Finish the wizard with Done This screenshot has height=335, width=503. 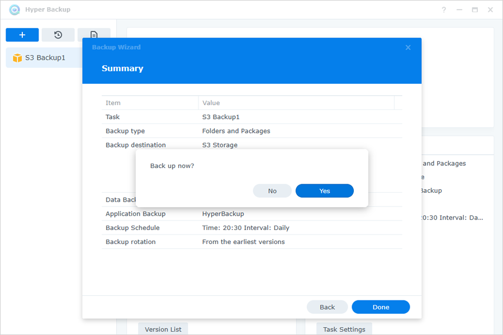(381, 307)
